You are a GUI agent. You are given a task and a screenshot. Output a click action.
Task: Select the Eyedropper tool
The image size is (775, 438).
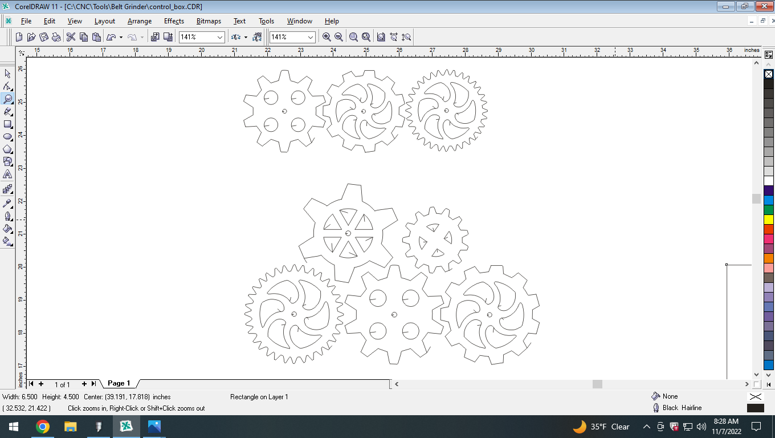[x=7, y=203]
